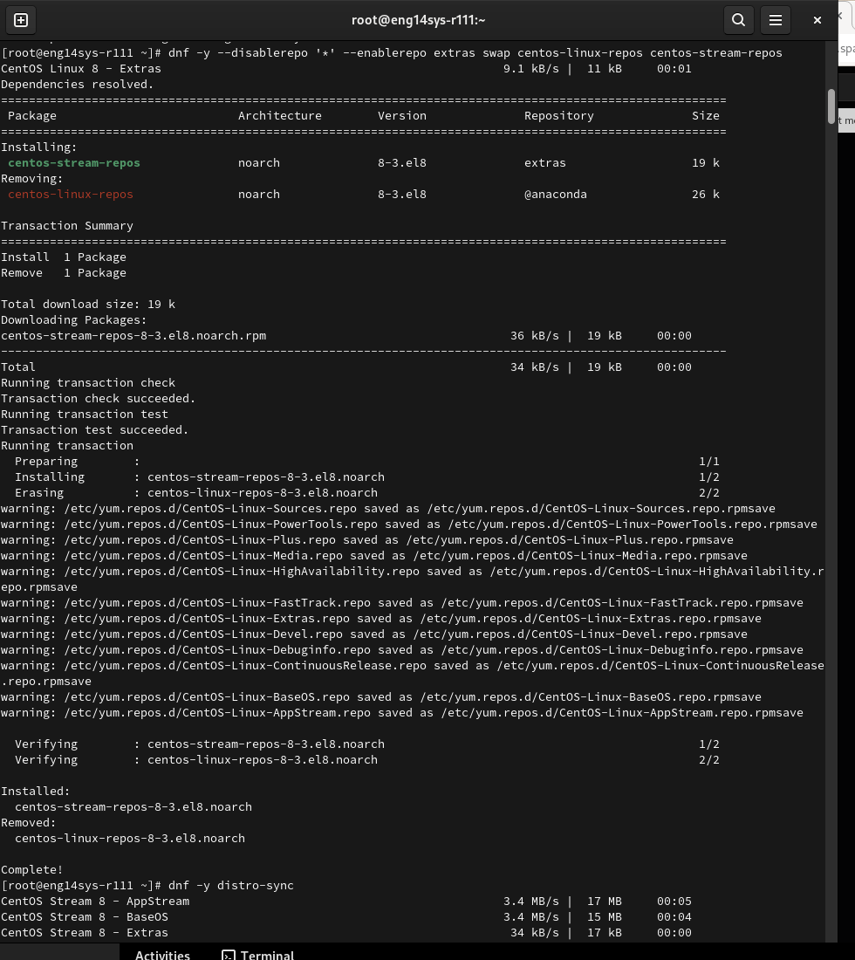Screen dimensions: 855x960
Task: Click the 'Complete!' output line
Action: click(32, 870)
